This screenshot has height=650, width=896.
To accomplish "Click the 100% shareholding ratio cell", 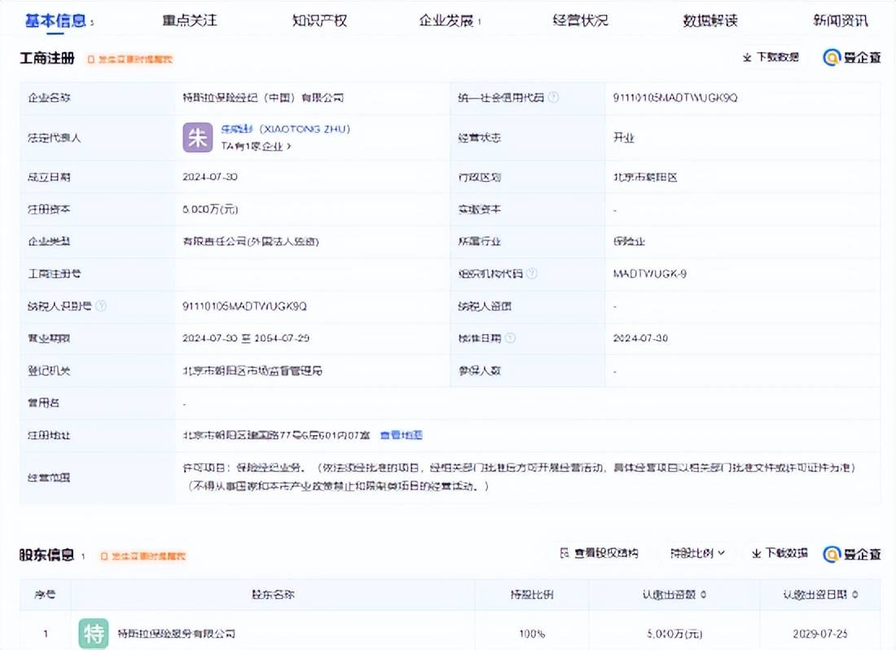I will (532, 634).
